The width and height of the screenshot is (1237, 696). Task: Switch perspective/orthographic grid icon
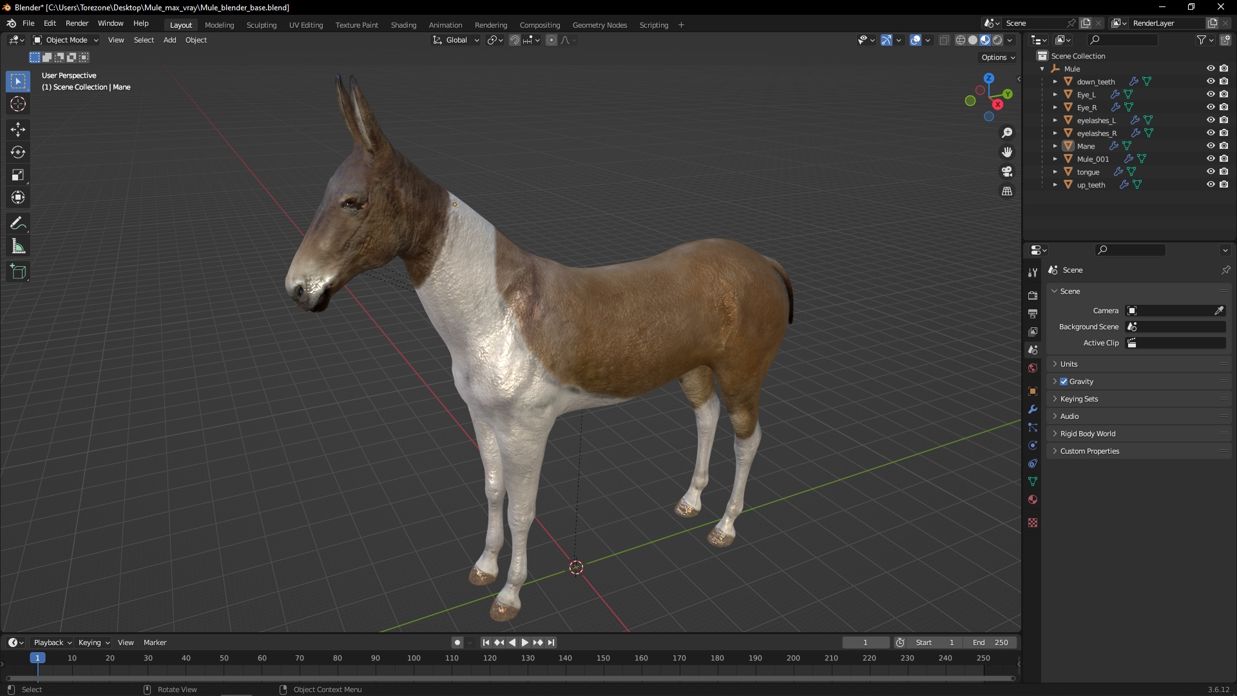coord(1006,191)
